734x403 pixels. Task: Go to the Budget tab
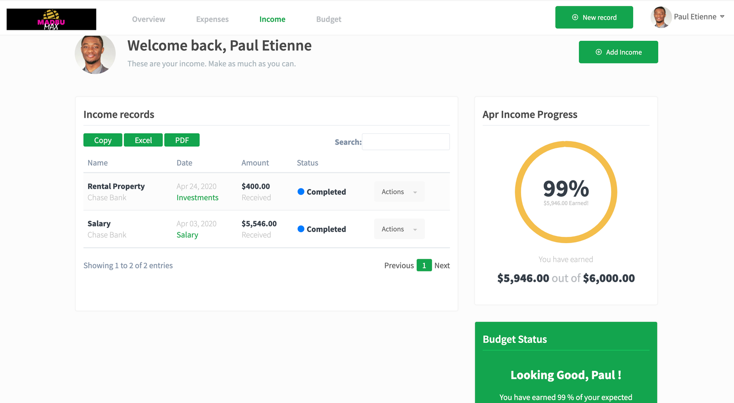pos(329,19)
